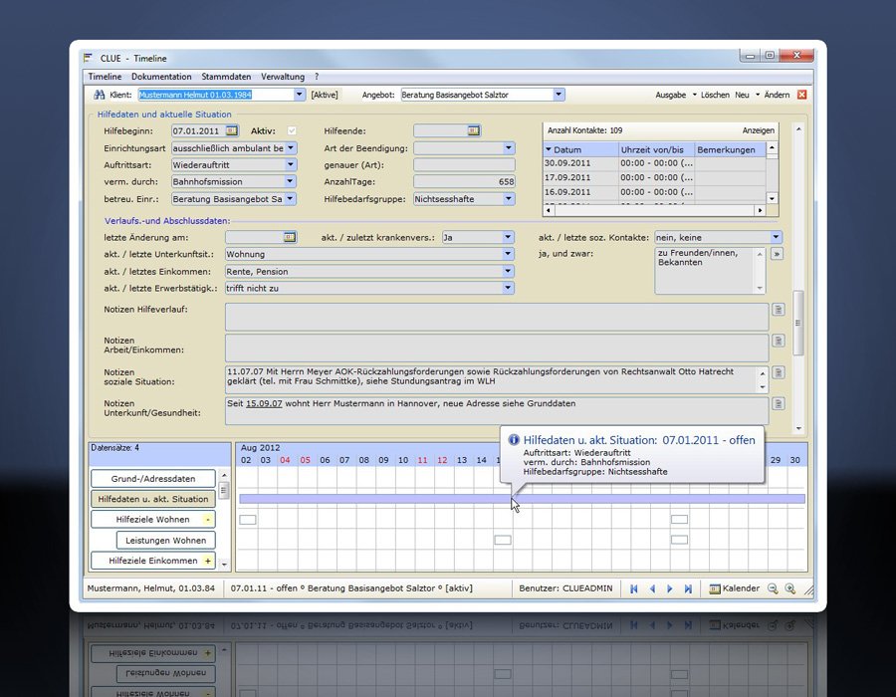This screenshot has width=896, height=697.
Task: Open the Hilfebeginn calendar date picker
Action: click(x=232, y=130)
